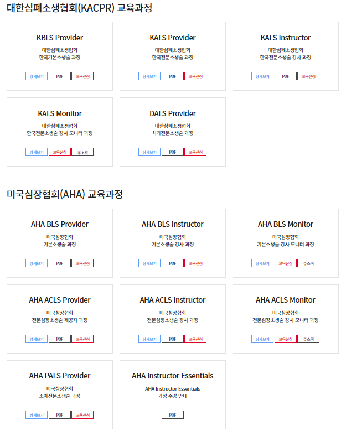This screenshot has height=431, width=341.
Task: Click the AHA Instructor Essentials title
Action: click(173, 376)
